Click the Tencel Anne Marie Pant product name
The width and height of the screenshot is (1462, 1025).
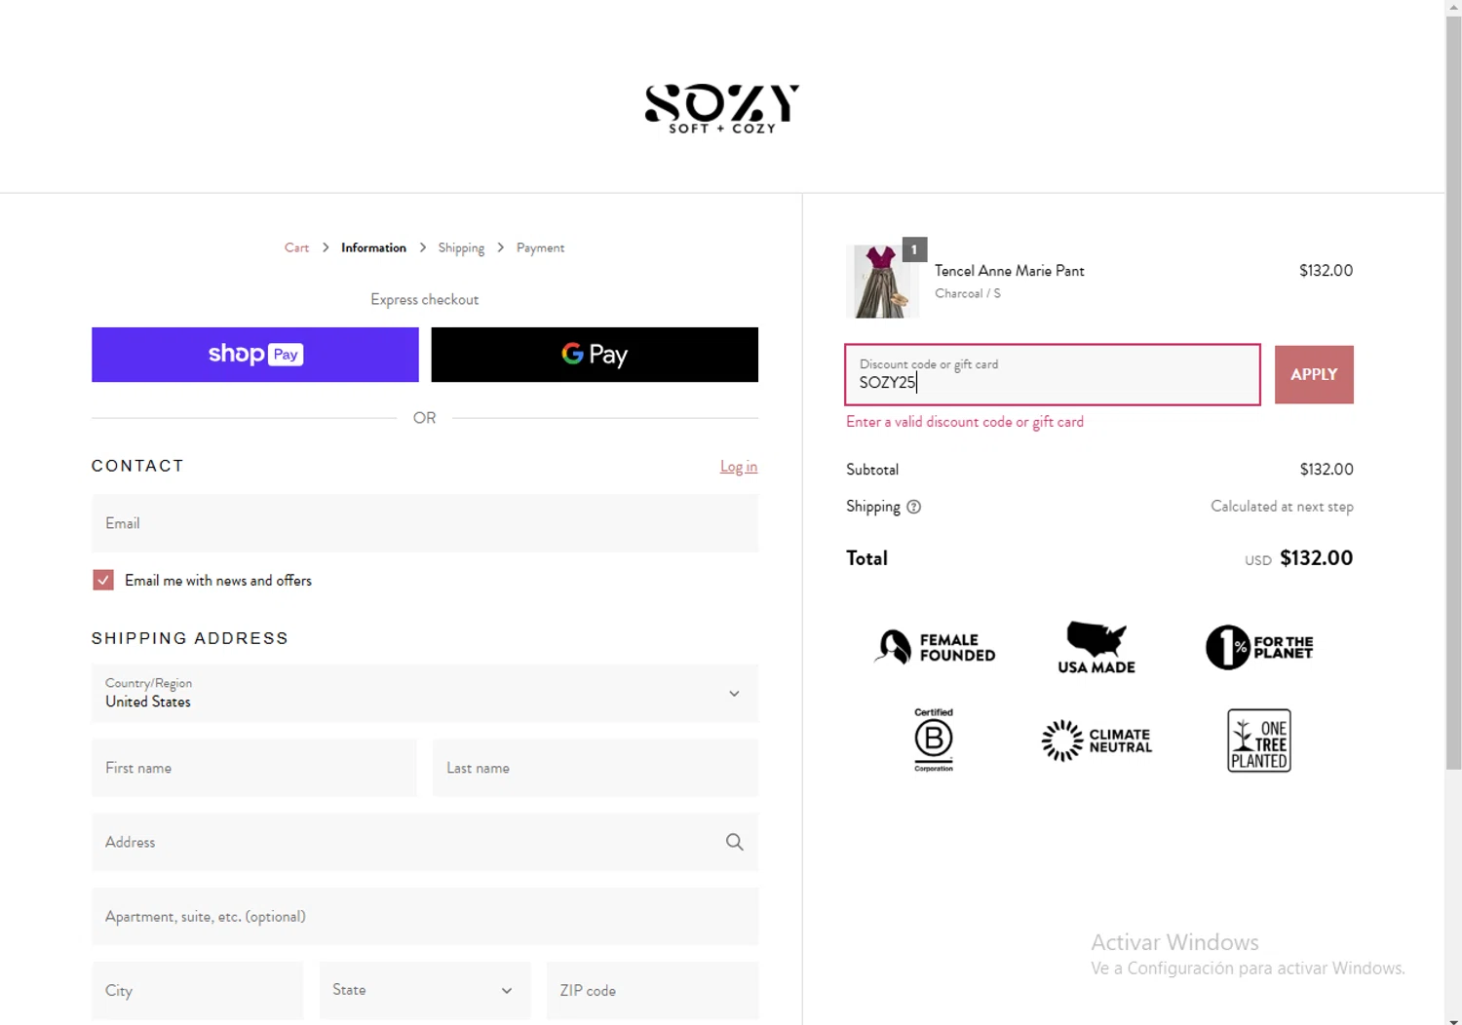click(x=1010, y=271)
